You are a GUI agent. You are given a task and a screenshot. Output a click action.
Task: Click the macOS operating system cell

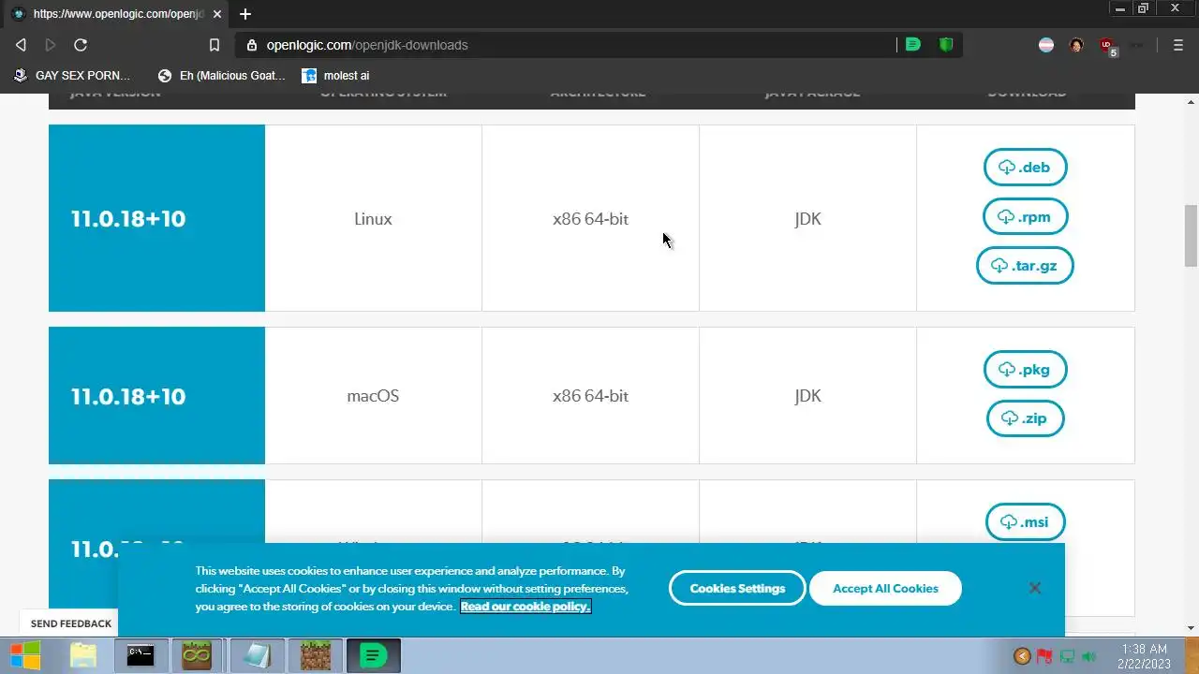373,396
